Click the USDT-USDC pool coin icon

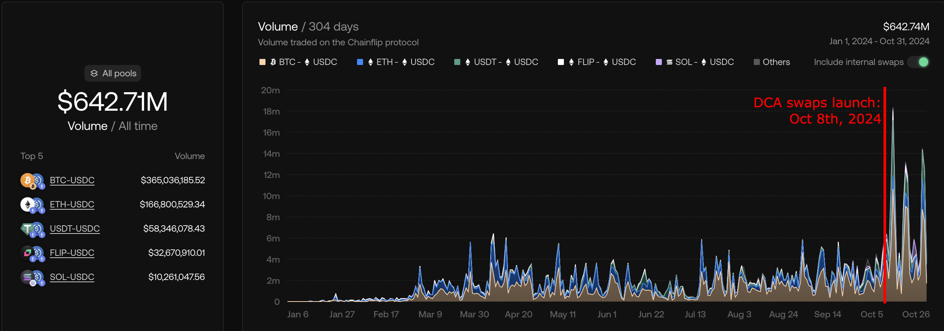point(33,229)
